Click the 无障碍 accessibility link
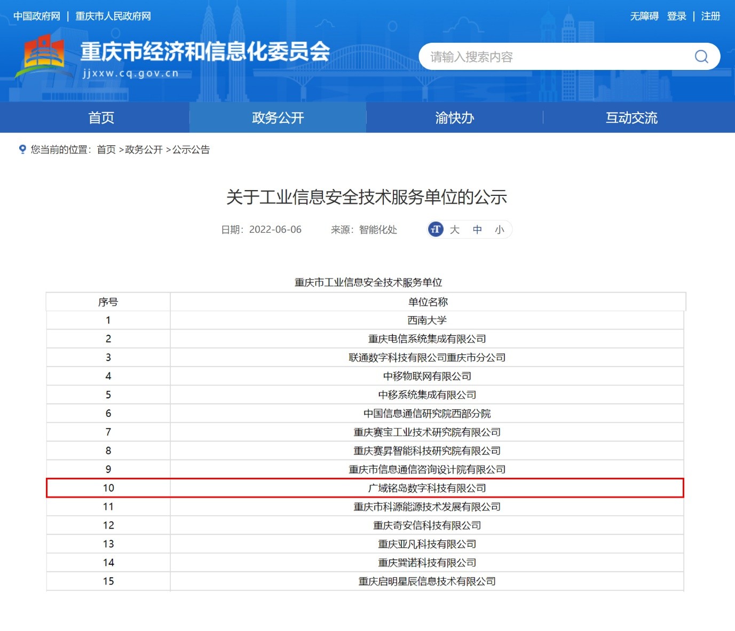Image resolution: width=735 pixels, height=631 pixels. [644, 16]
